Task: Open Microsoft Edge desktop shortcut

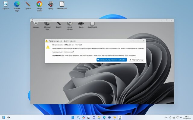Action: 17,5
